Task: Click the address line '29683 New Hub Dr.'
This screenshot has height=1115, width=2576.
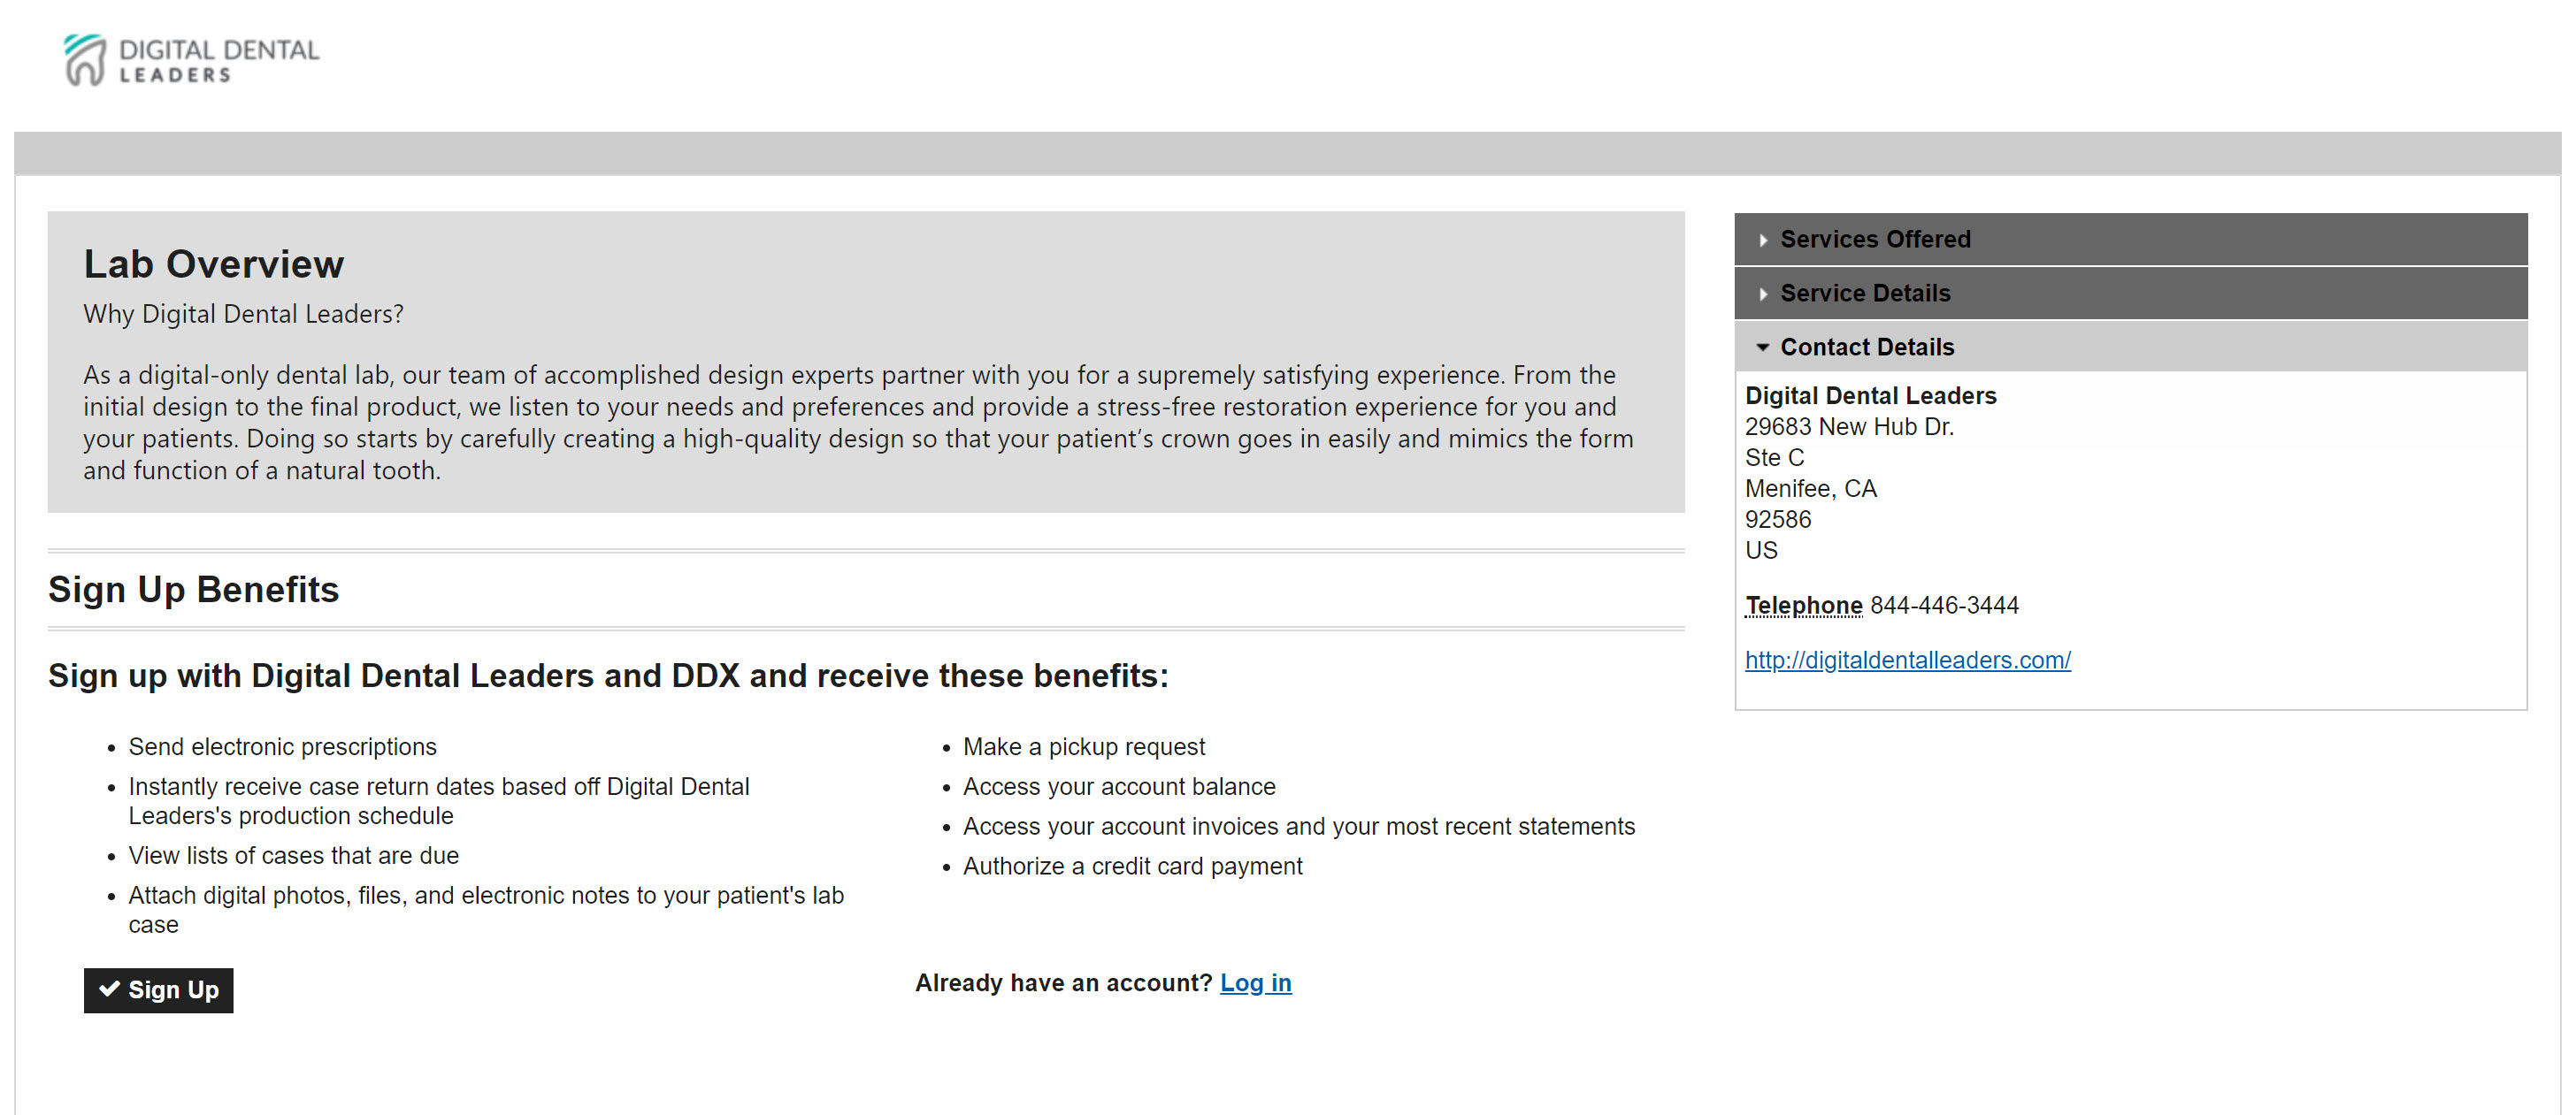Action: [x=1849, y=426]
